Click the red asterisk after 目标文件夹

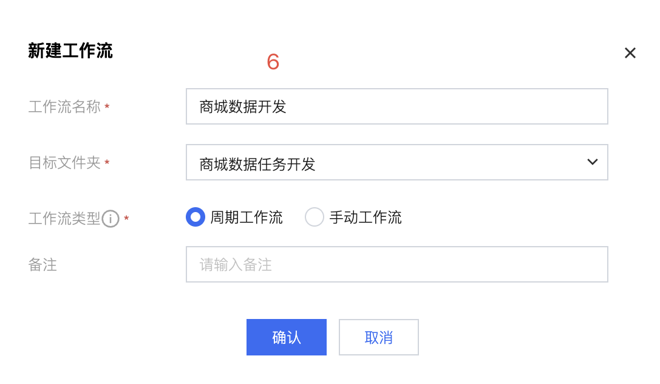pyautogui.click(x=107, y=163)
